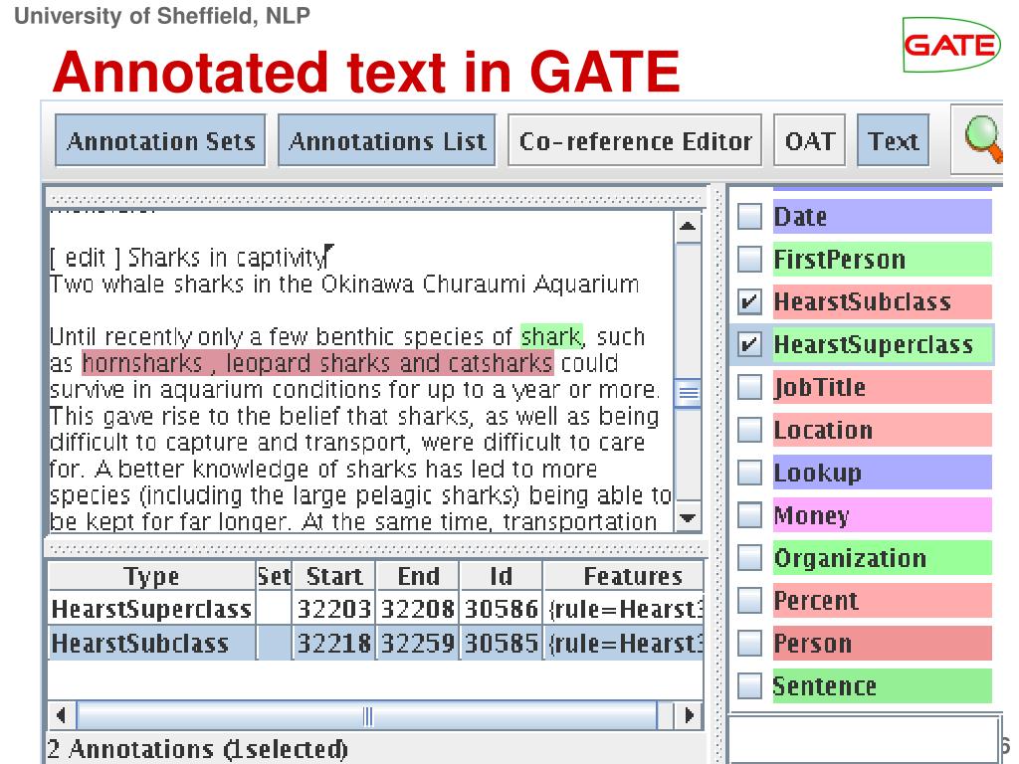Click the Okinawa Churaumi Aquarium line

coord(344,285)
